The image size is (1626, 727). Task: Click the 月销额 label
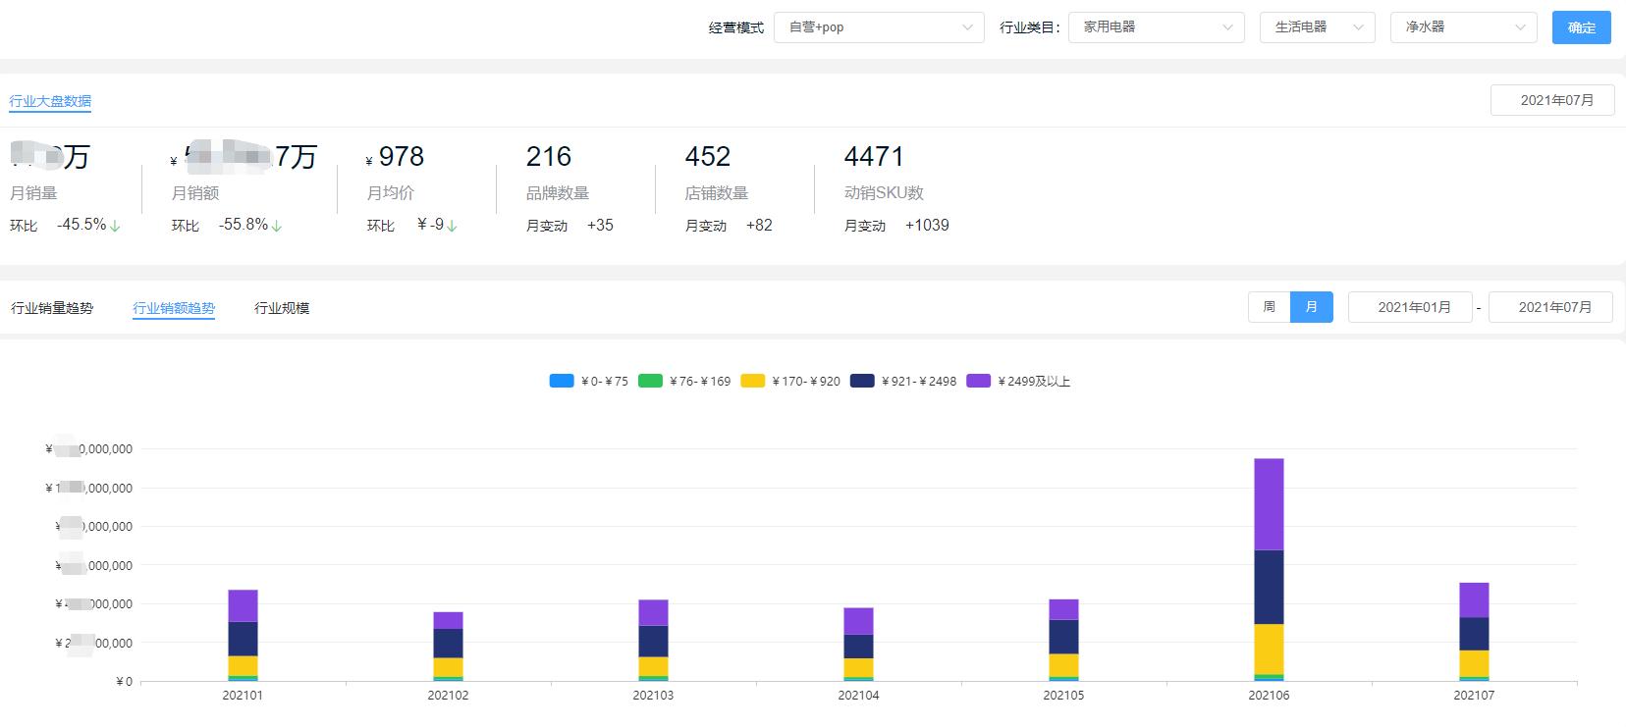coord(194,193)
